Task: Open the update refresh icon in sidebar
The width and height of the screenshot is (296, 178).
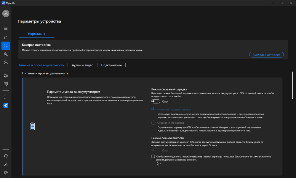Action: (6, 63)
